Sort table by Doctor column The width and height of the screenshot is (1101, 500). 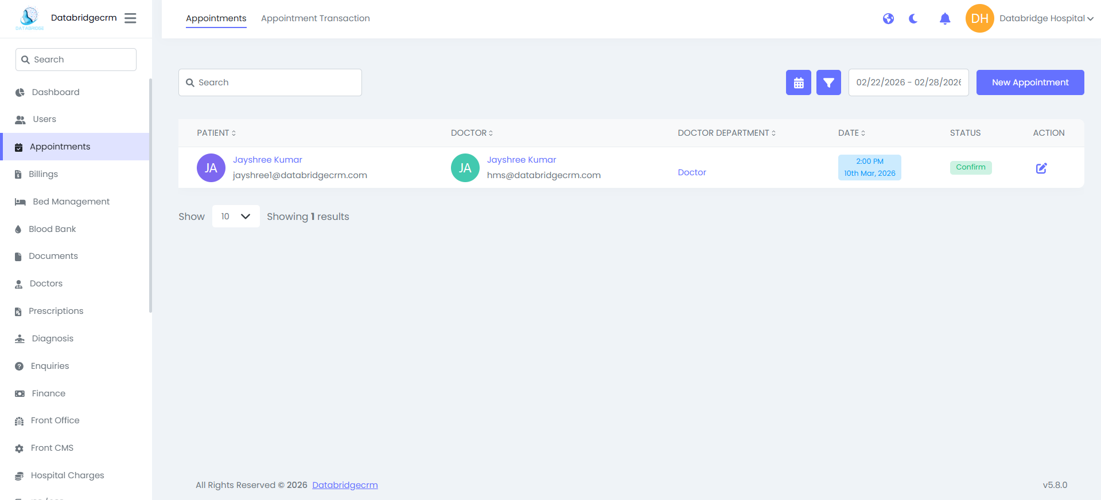(472, 133)
